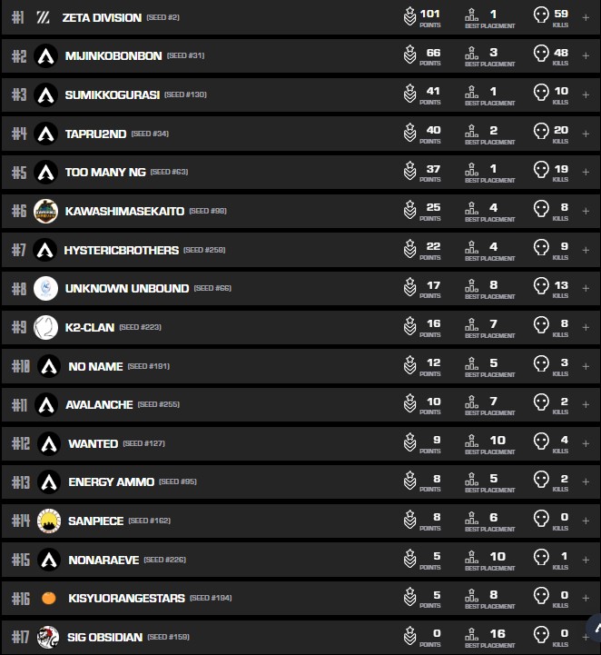Open the WANTED team name link
Image resolution: width=601 pixels, height=655 pixels.
point(93,443)
